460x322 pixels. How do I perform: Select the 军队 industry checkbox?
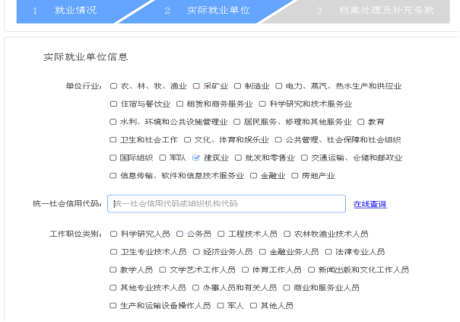point(163,158)
